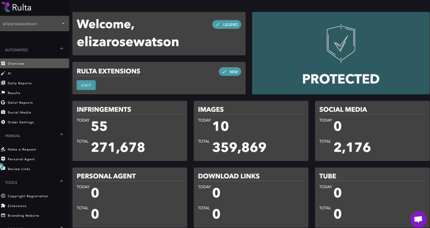Open the chat widget bubble
This screenshot has height=228, width=430.
click(x=418, y=219)
